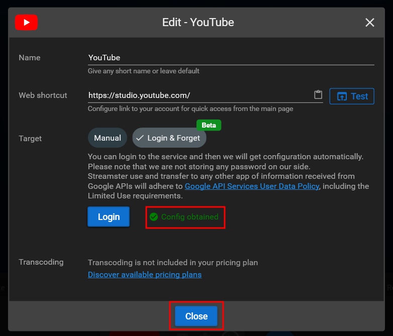Click the green Beta badge
Image resolution: width=393 pixels, height=336 pixels.
click(x=209, y=125)
